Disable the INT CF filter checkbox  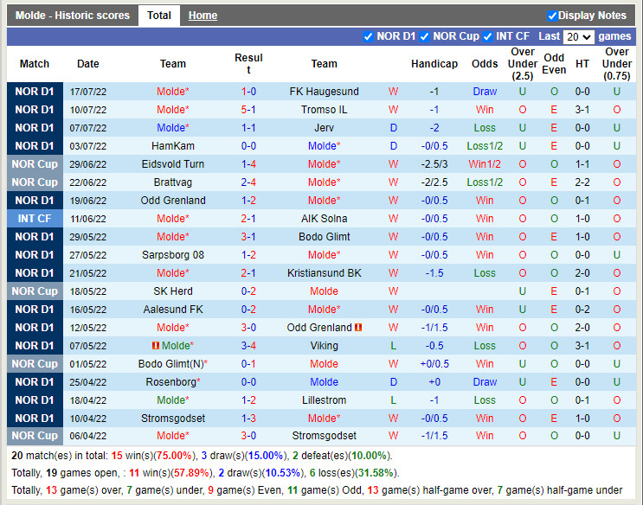coord(488,36)
